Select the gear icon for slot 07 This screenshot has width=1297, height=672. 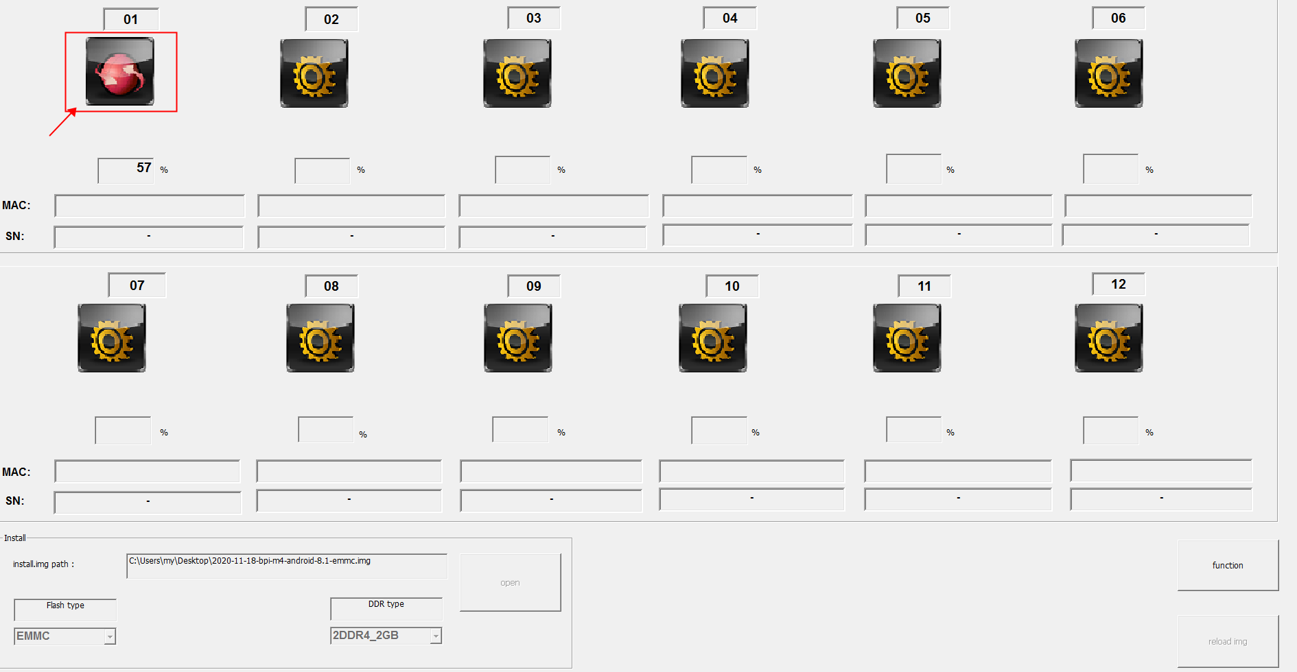112,338
